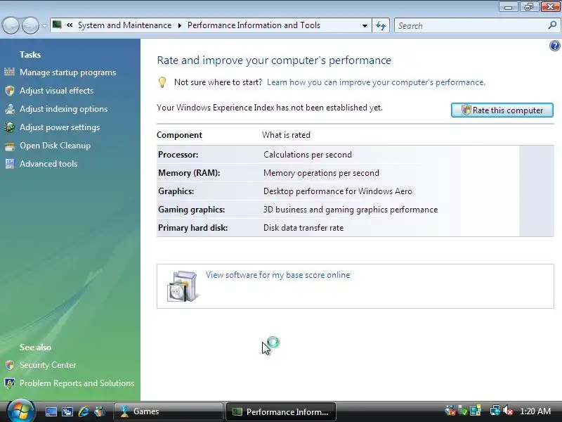Open the help question mark icon
The image size is (562, 422).
[554, 46]
